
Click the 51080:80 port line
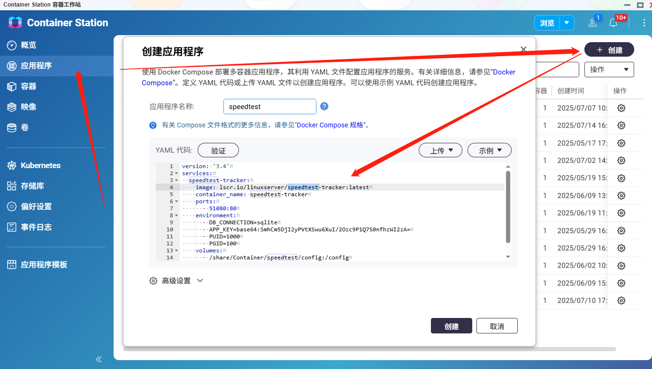pos(223,208)
